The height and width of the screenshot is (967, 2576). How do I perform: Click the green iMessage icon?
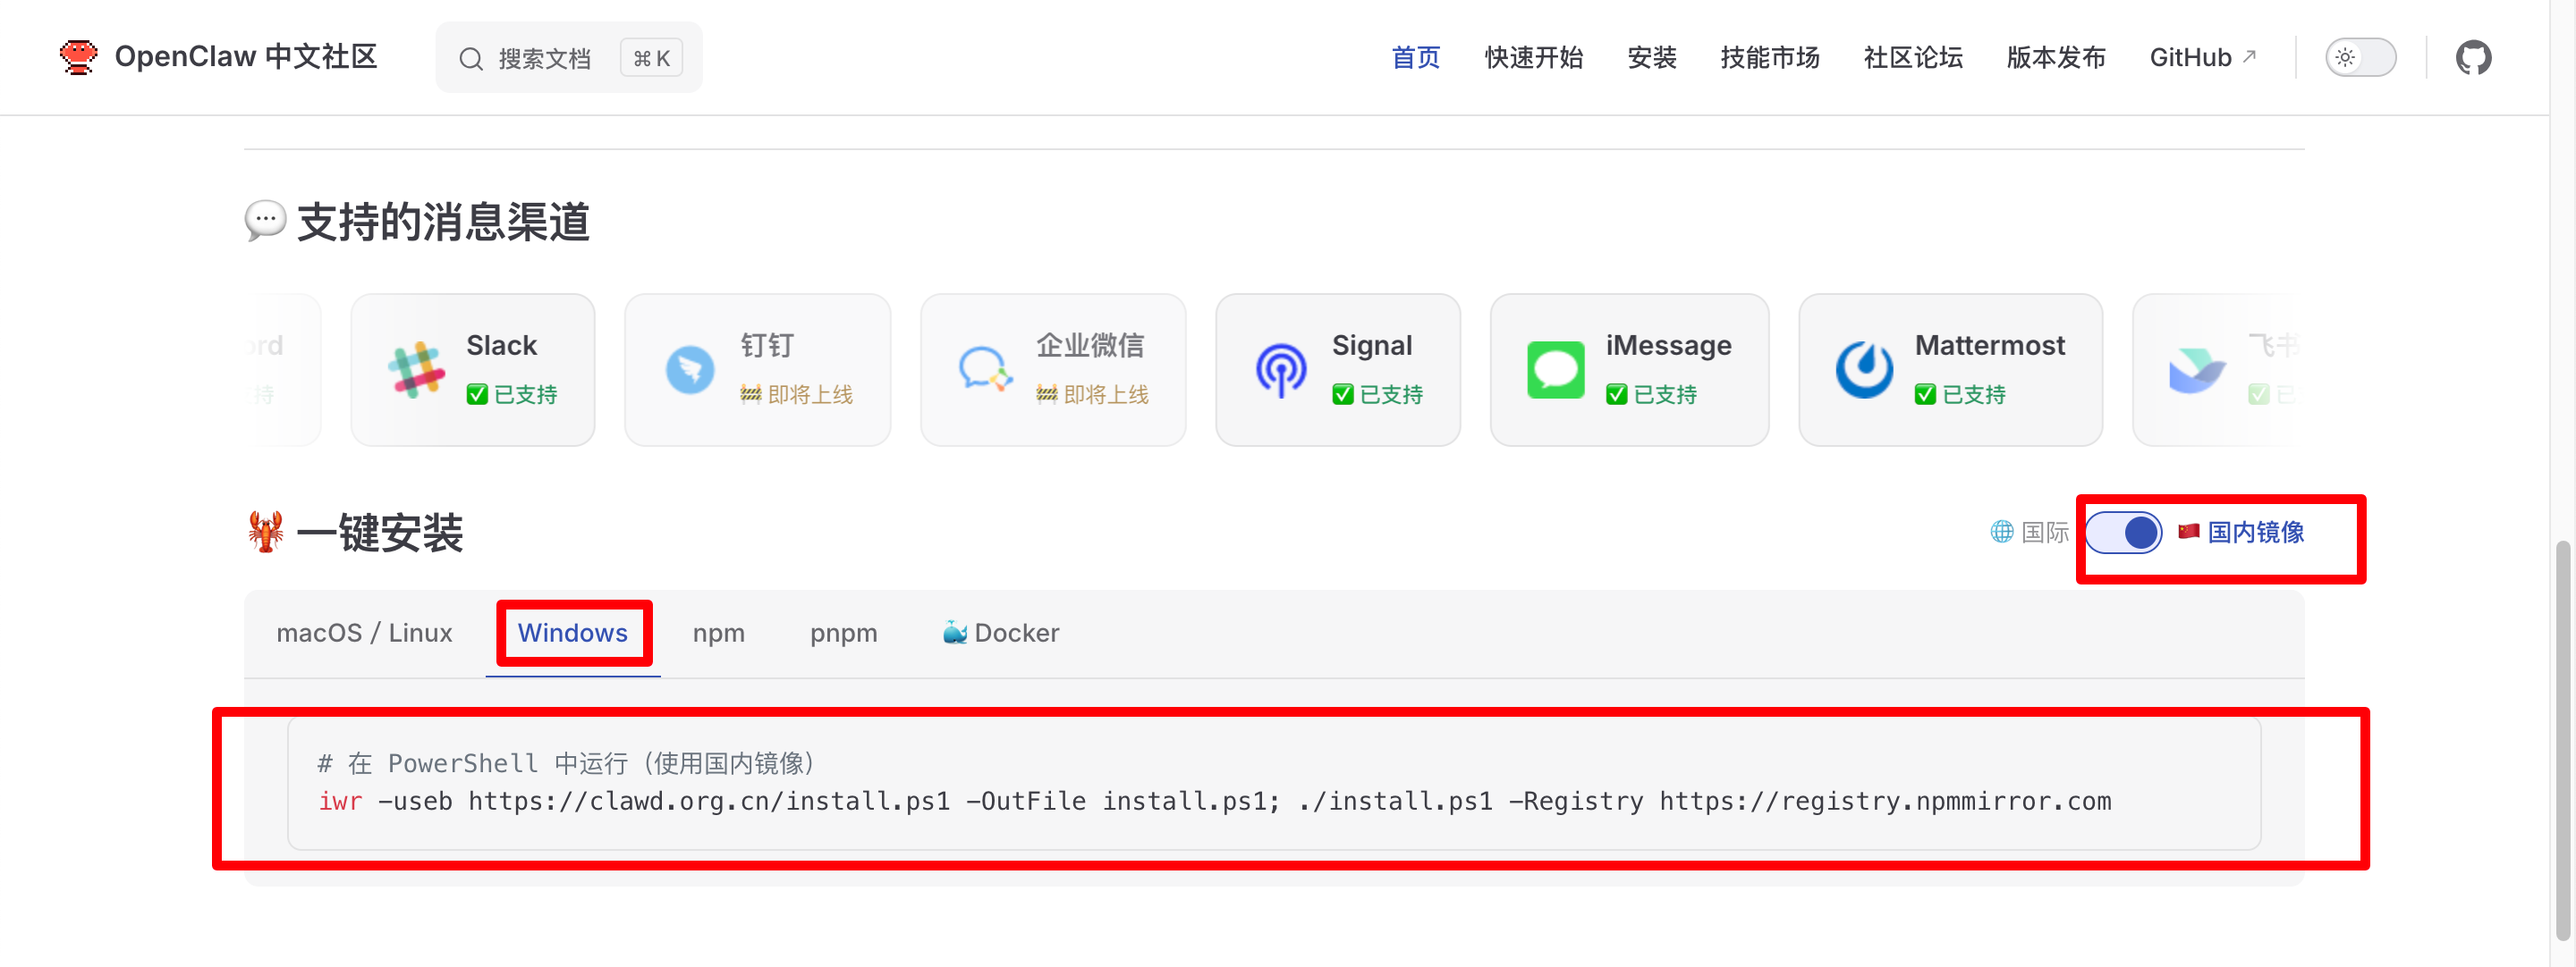pyautogui.click(x=1555, y=370)
